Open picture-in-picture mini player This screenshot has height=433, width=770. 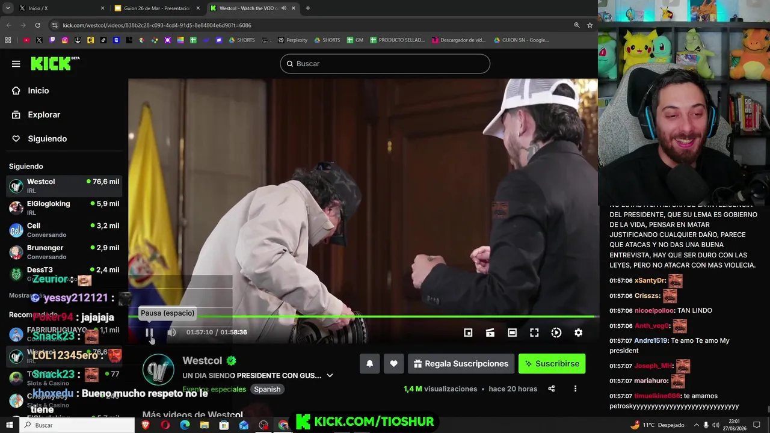(468, 333)
